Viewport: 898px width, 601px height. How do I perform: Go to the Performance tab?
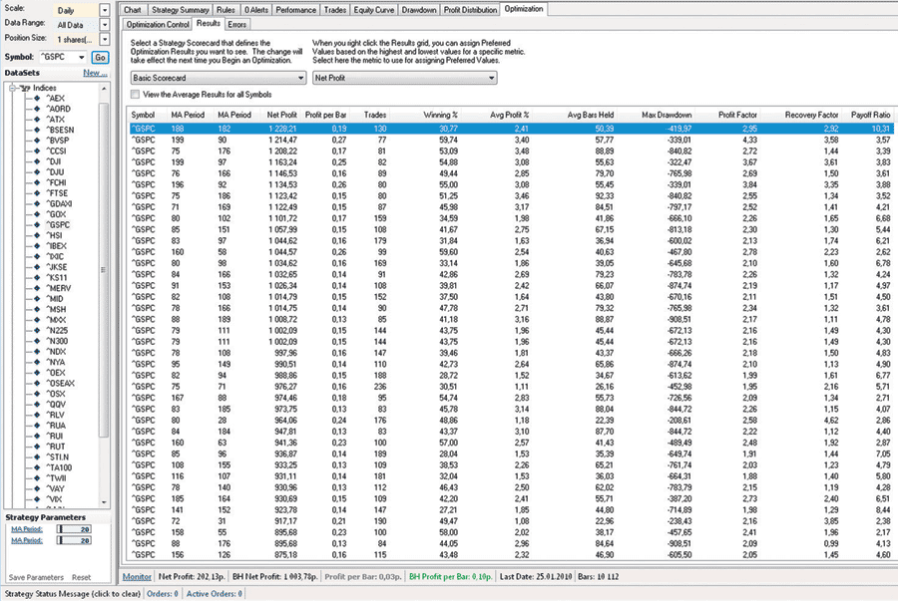click(295, 10)
